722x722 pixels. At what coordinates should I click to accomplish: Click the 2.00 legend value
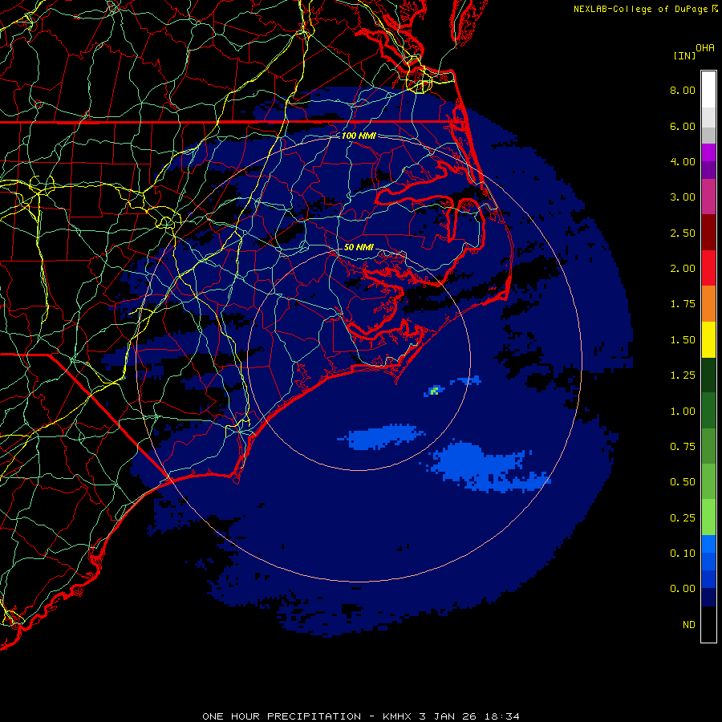coord(683,269)
